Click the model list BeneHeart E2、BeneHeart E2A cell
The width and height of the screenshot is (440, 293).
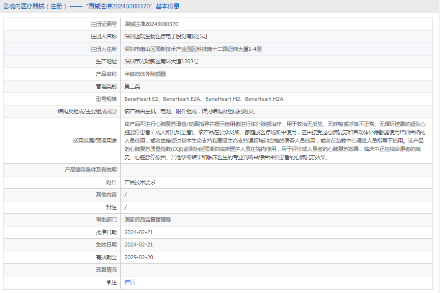point(276,99)
